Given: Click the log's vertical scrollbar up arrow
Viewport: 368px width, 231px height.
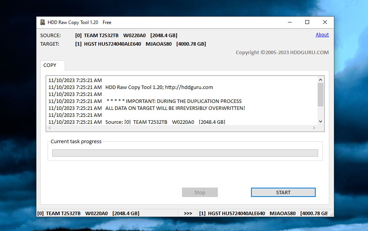Looking at the screenshot, I should [321, 80].
